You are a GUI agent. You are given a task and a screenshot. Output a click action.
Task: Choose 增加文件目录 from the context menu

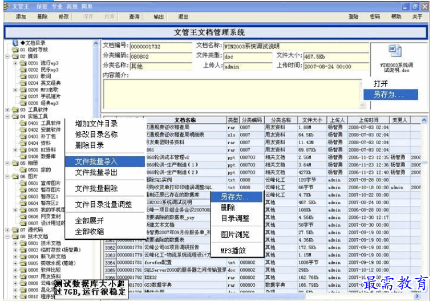pyautogui.click(x=96, y=124)
